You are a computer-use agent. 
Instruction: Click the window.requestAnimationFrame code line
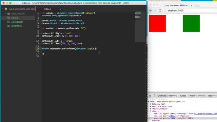tap(69, 48)
